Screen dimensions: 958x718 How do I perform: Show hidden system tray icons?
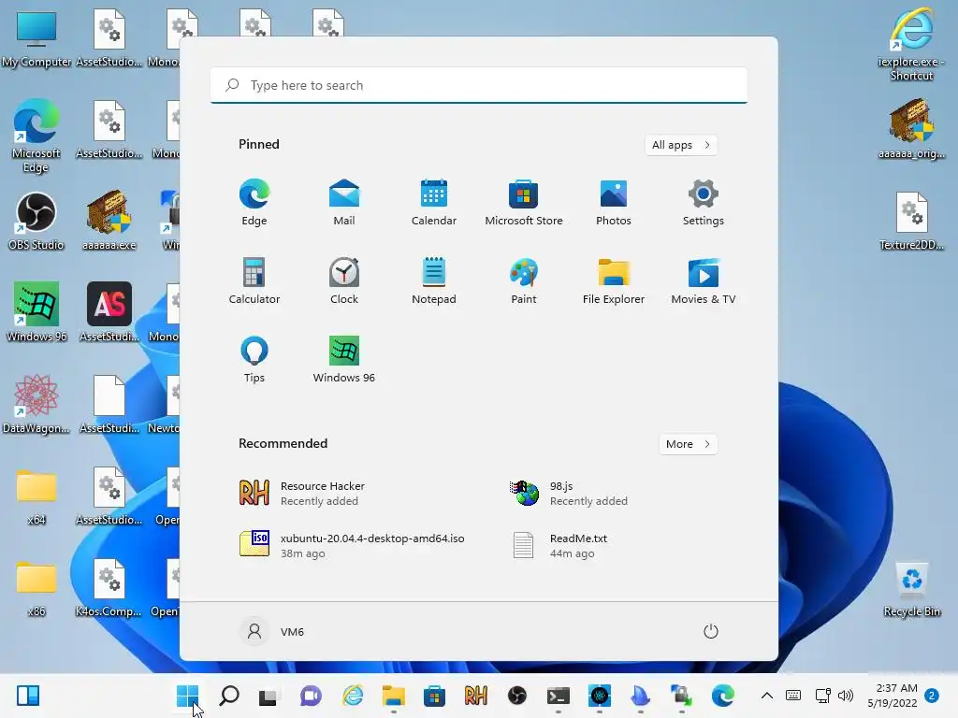(x=767, y=696)
